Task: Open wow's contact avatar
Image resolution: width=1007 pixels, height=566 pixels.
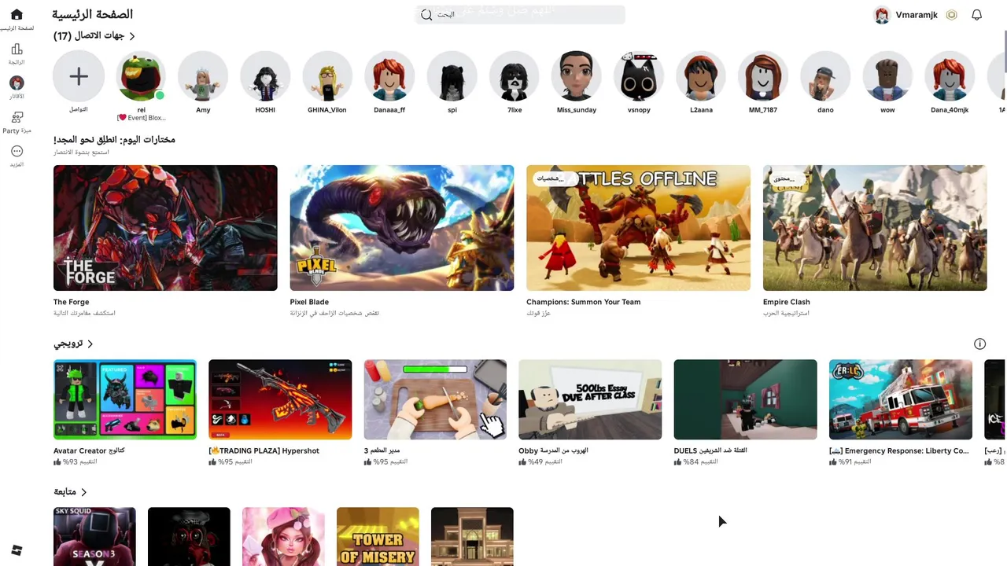Action: coord(887,76)
